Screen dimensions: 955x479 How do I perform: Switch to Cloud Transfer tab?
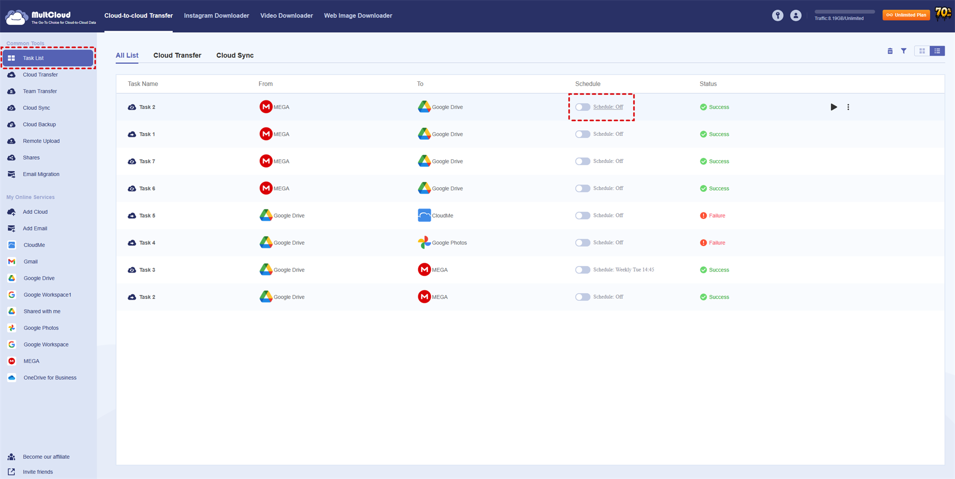click(177, 55)
